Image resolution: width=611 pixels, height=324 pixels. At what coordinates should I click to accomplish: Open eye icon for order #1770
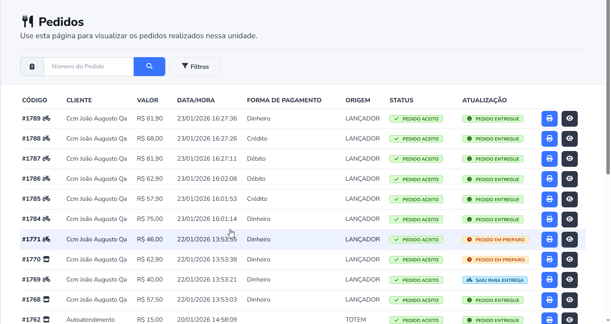569,260
